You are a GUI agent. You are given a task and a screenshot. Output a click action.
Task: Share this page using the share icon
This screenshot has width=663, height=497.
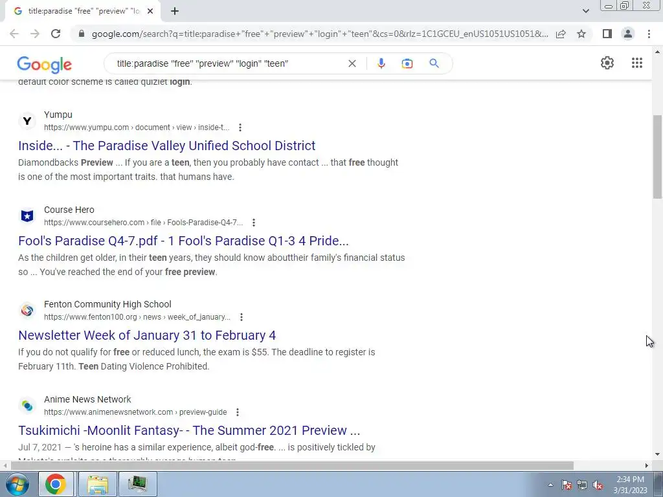click(x=561, y=34)
